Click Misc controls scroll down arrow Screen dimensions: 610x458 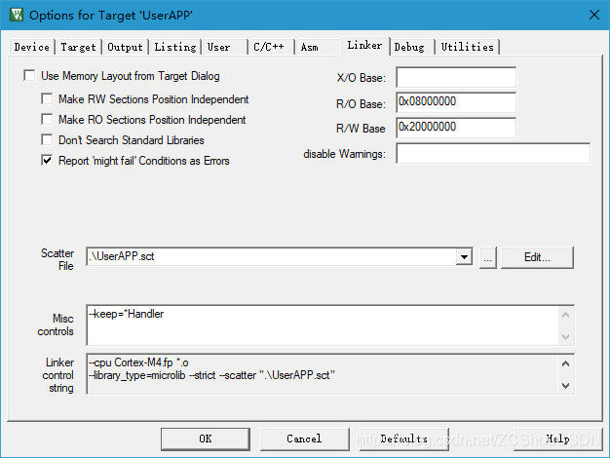pos(565,336)
